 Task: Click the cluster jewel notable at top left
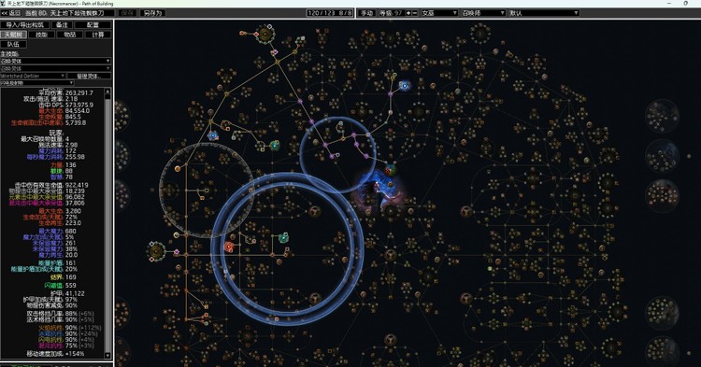(x=265, y=34)
